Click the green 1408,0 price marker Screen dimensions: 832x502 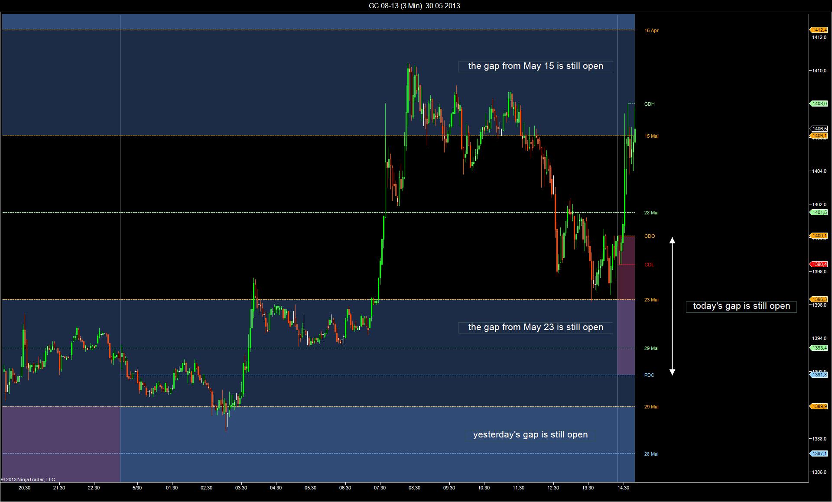point(819,104)
